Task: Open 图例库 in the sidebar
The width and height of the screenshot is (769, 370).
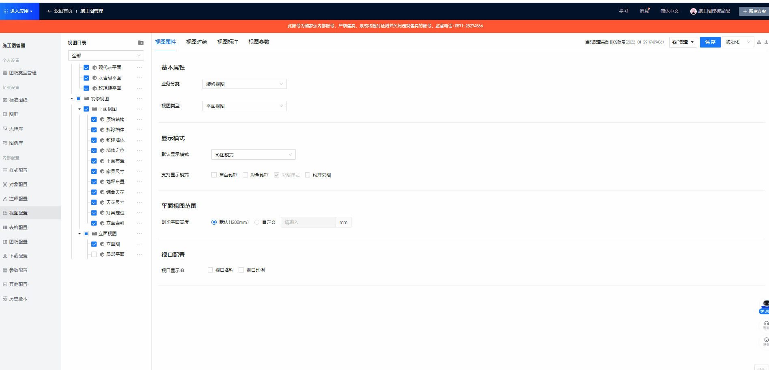Action: point(16,143)
